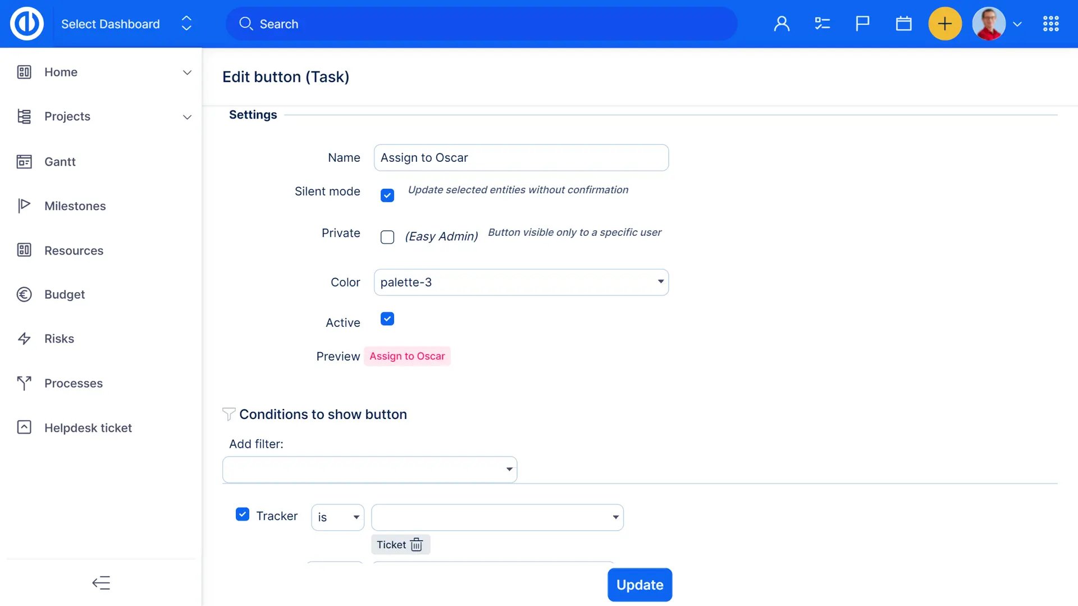This screenshot has height=606, width=1078.
Task: Click the flag icon in top bar
Action: pyautogui.click(x=862, y=24)
